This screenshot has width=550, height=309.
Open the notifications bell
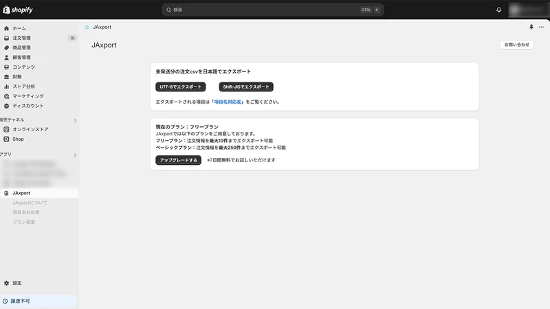coord(498,10)
